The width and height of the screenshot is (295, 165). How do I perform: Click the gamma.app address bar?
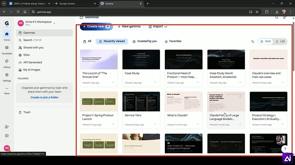point(139,12)
